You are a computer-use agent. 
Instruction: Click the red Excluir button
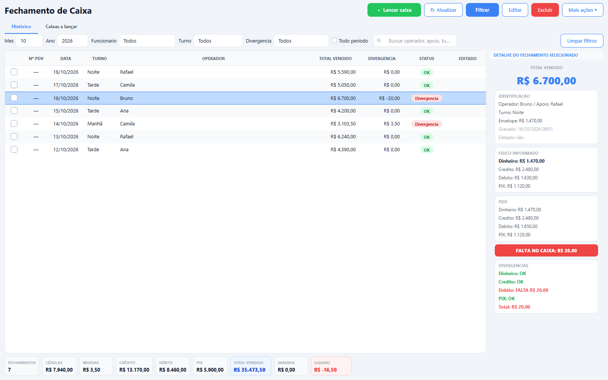click(545, 10)
